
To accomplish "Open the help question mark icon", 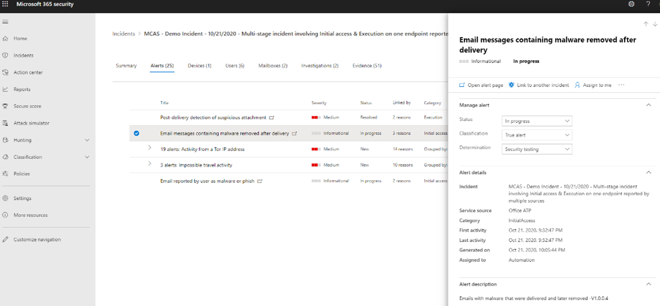I will [648, 4].
